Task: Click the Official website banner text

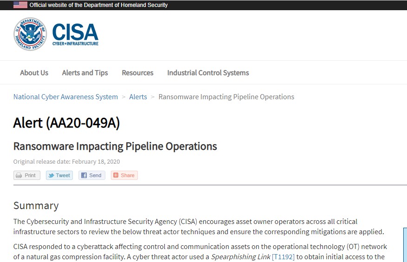Action: pyautogui.click(x=98, y=5)
